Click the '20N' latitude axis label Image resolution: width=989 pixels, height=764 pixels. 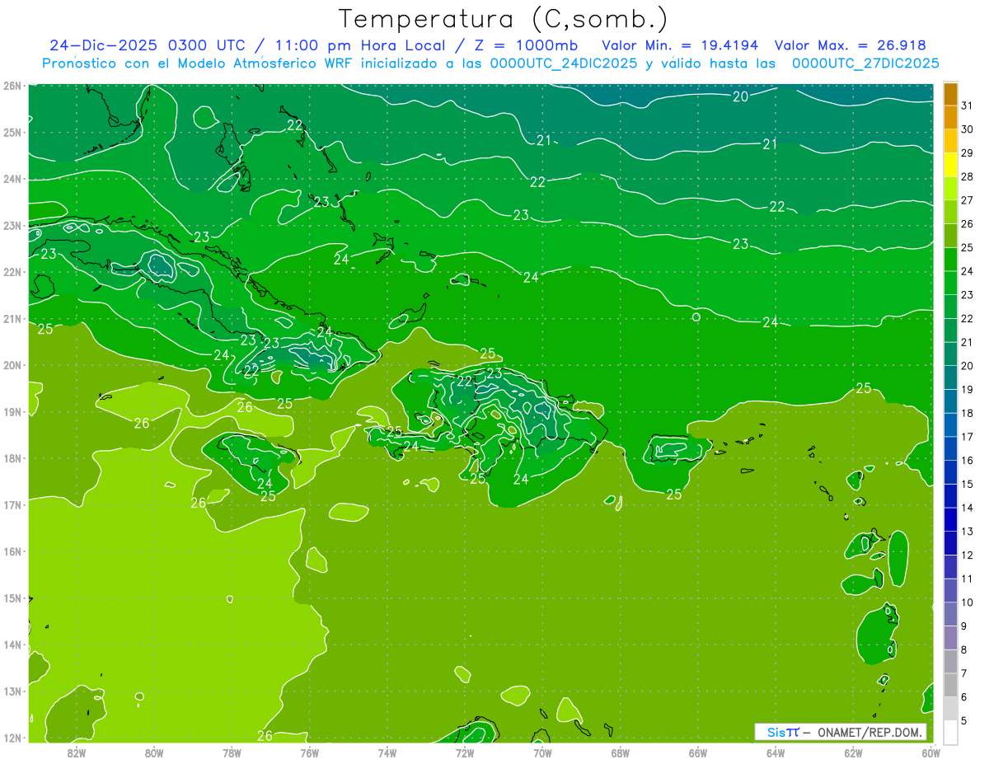click(12, 365)
